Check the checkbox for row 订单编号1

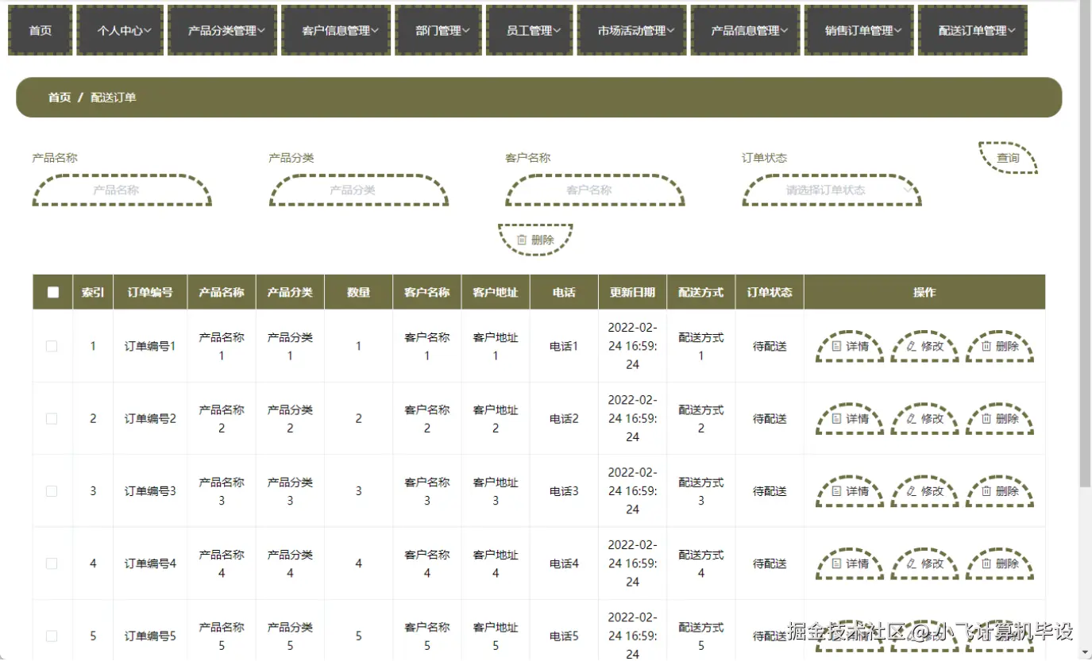[x=52, y=346]
